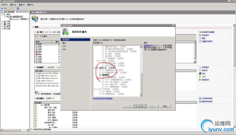Image resolution: width=236 pixels, height=135 pixels.
Task: Collapse the FTP 发布服务 tree branch
Action: (95, 89)
